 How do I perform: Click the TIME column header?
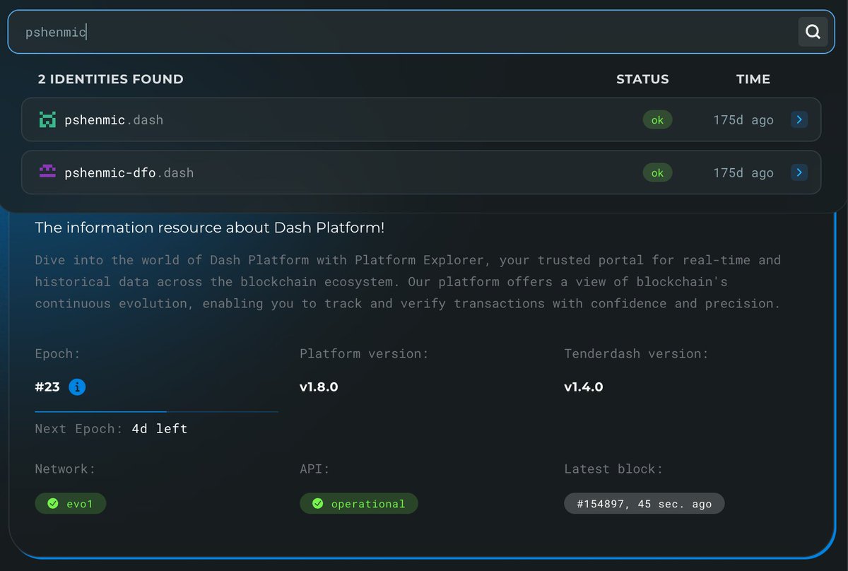[753, 79]
